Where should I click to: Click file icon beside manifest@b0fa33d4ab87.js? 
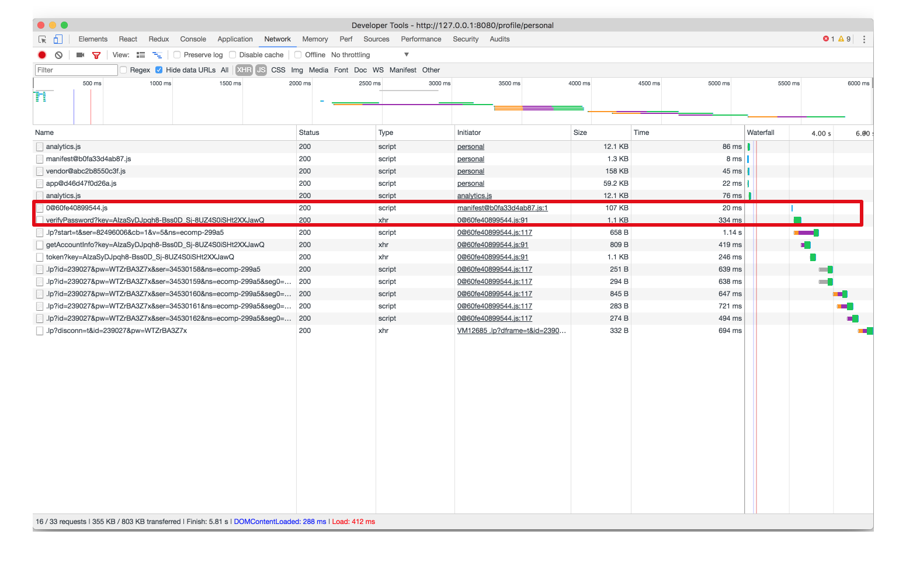click(x=40, y=159)
